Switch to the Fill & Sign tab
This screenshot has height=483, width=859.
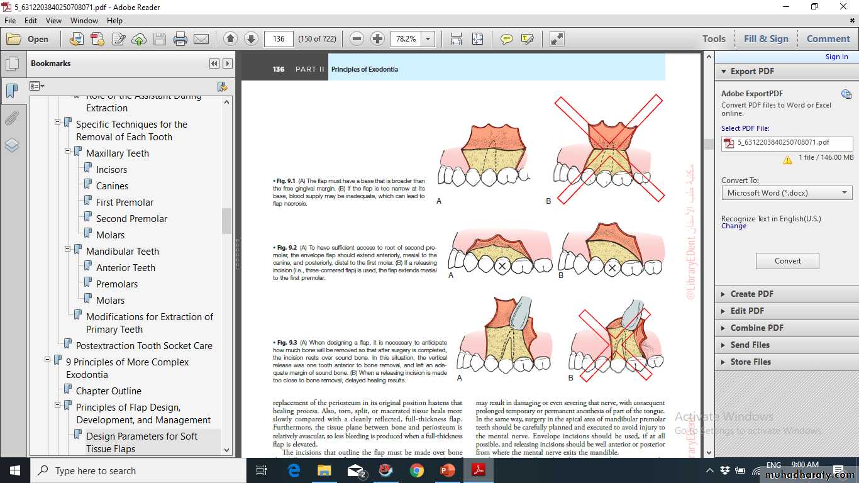point(765,39)
